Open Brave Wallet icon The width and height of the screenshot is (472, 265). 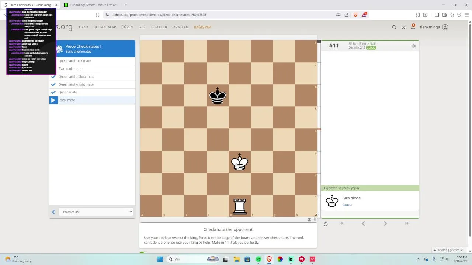[444, 15]
